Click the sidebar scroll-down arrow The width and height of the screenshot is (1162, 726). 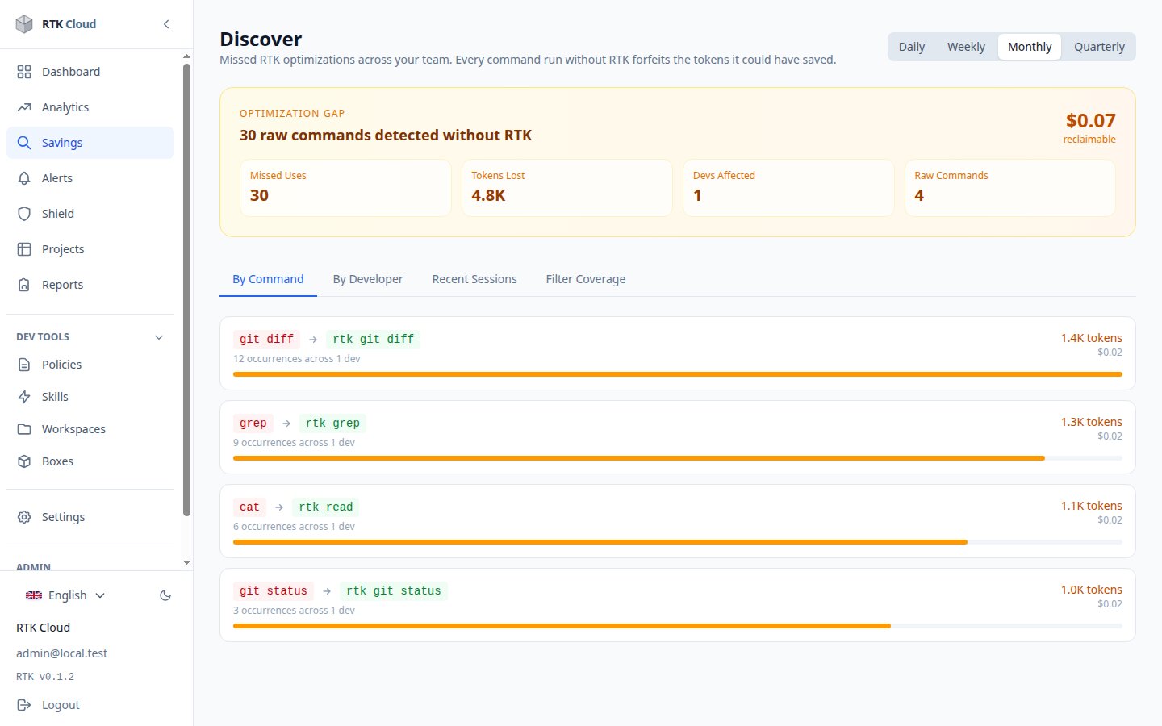click(186, 562)
